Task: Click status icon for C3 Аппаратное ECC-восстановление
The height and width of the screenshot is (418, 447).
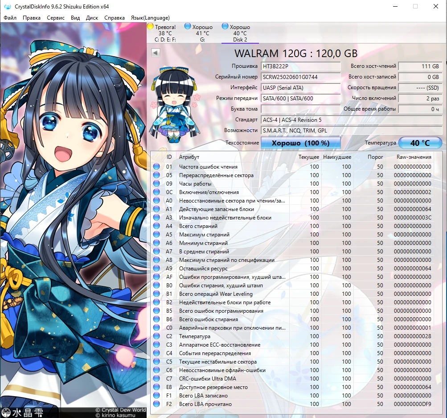Action: pyautogui.click(x=156, y=345)
